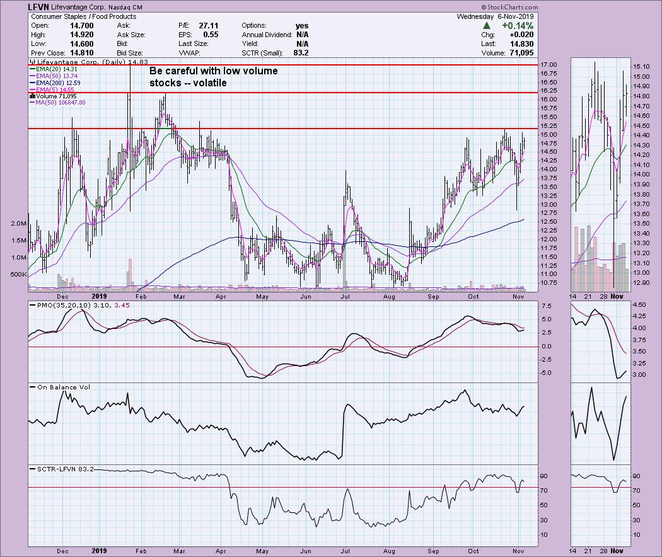The image size is (662, 557).
Task: Click the 2.0M volume axis label
Action: coord(18,223)
